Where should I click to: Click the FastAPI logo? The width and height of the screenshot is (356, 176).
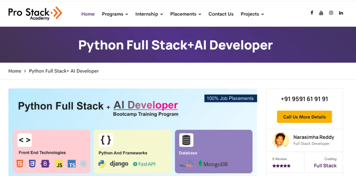(144, 164)
